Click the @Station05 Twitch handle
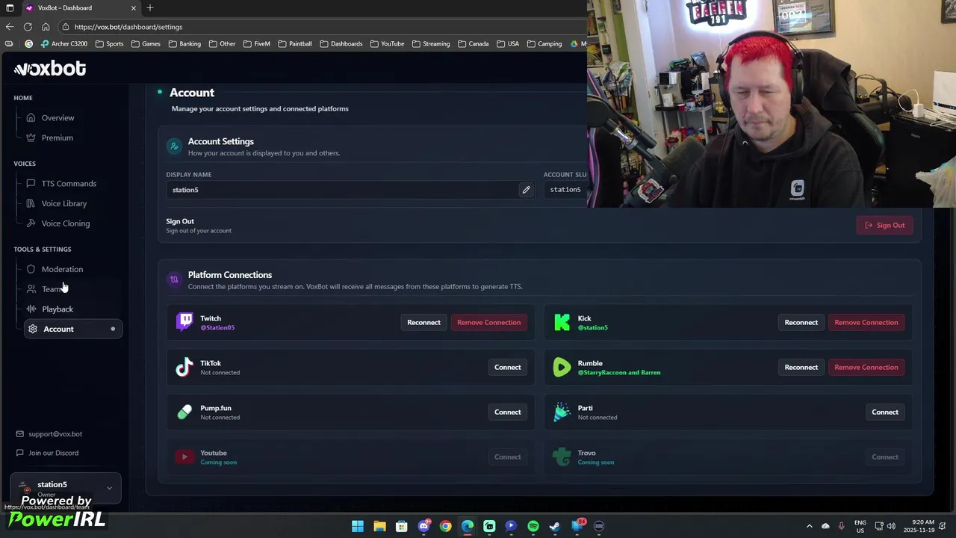 (x=217, y=327)
